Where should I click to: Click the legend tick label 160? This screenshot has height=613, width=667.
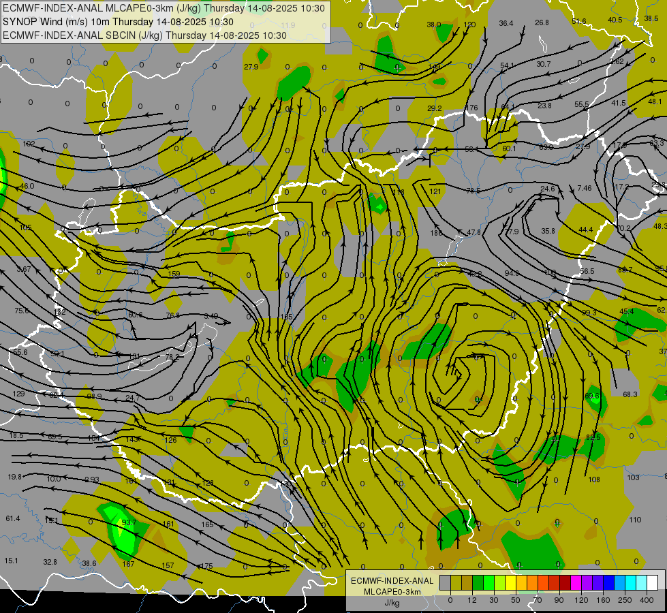(603, 600)
